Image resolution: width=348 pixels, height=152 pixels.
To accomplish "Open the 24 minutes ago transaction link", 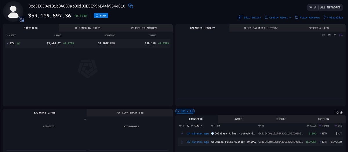I will tap(198, 134).
